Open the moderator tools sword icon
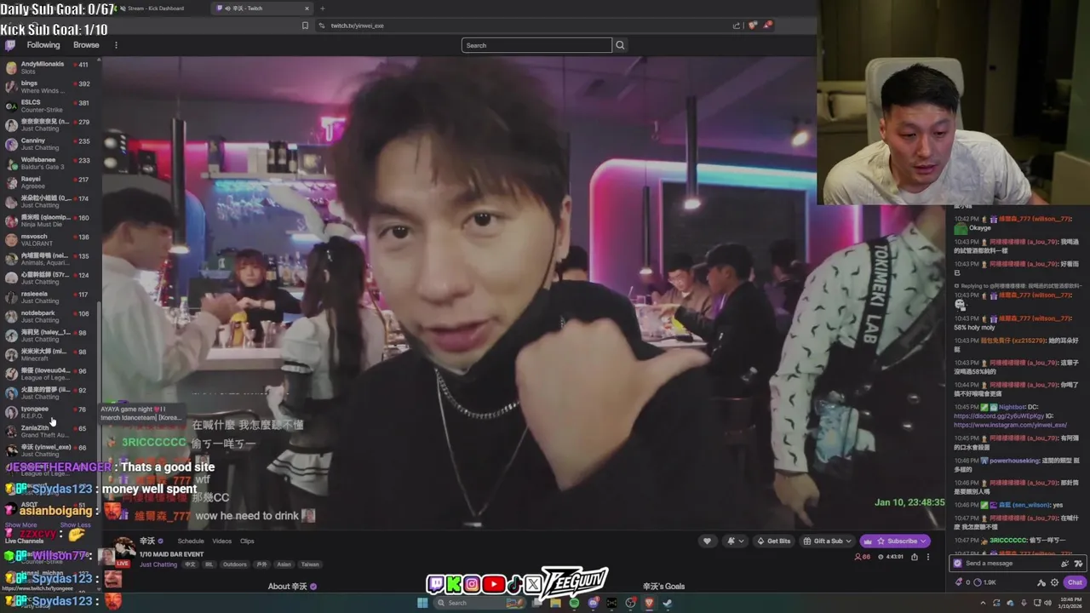Screen dimensions: 1090x613 click(x=1041, y=582)
